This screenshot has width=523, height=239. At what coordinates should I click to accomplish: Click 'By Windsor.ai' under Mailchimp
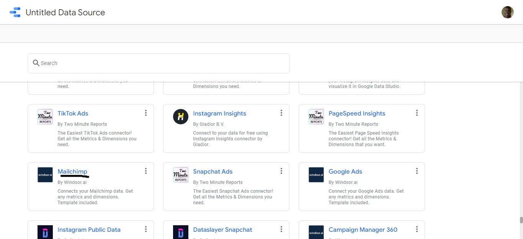click(x=72, y=182)
